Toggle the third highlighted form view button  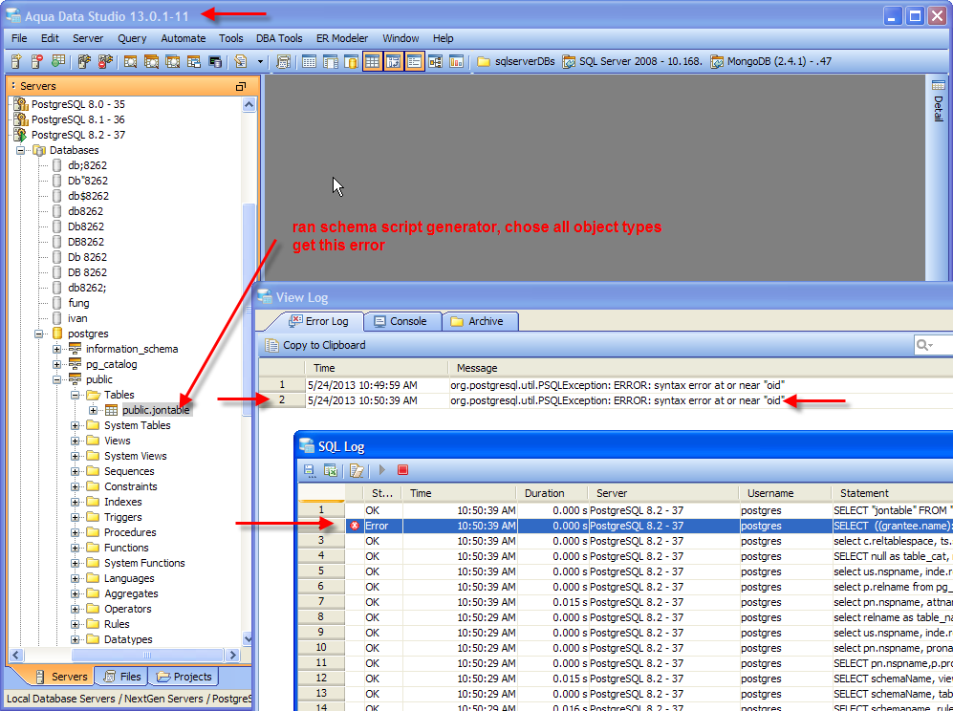click(x=415, y=61)
